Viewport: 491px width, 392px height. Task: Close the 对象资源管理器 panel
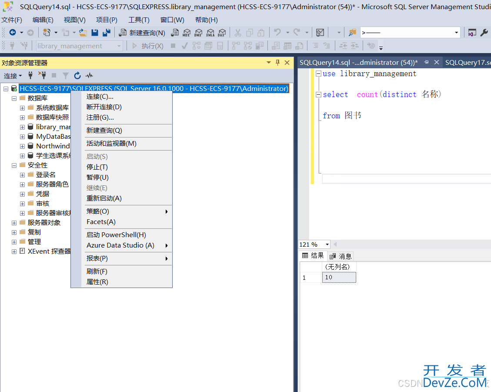pos(287,63)
